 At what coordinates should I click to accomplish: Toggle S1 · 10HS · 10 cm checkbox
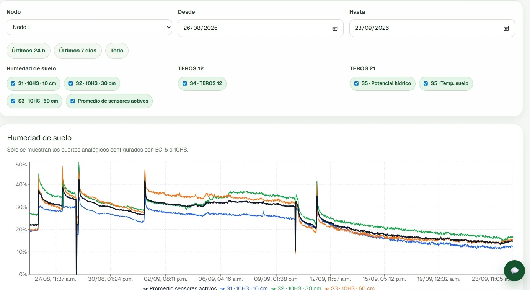(13, 83)
